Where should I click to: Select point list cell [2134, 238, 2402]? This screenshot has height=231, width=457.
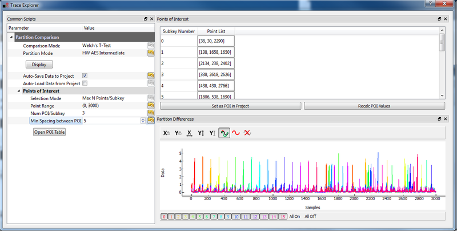pos(216,63)
